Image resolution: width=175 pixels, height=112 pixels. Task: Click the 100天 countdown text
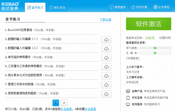point(150,38)
